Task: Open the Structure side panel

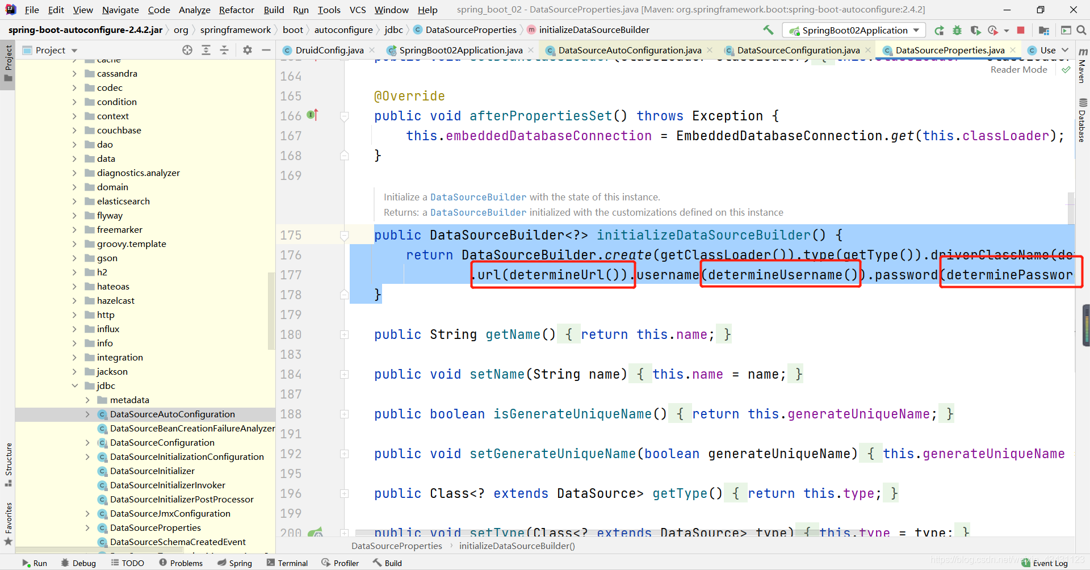Action: tap(9, 464)
